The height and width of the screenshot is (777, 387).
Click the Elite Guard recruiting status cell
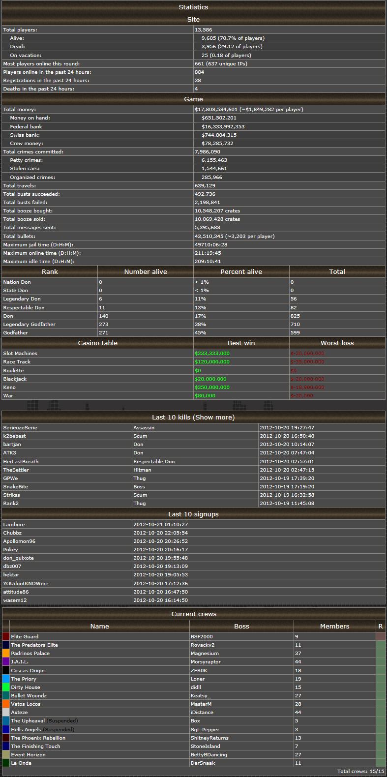point(380,636)
